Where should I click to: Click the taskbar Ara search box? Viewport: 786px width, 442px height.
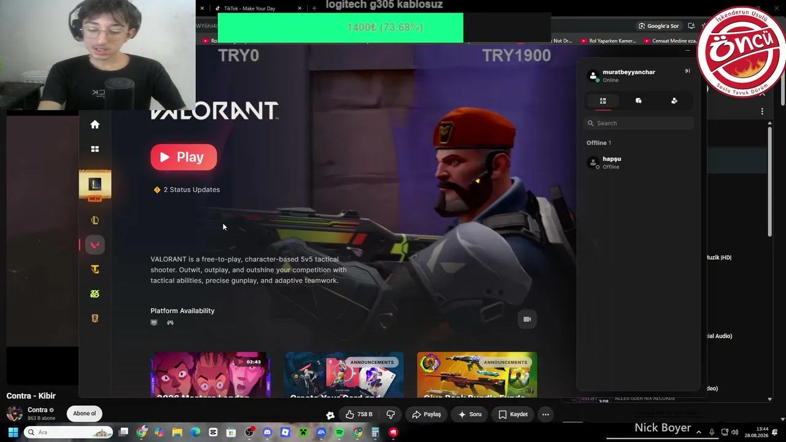click(69, 432)
